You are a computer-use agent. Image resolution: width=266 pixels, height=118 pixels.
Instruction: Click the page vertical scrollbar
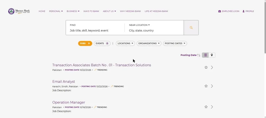click(265, 27)
